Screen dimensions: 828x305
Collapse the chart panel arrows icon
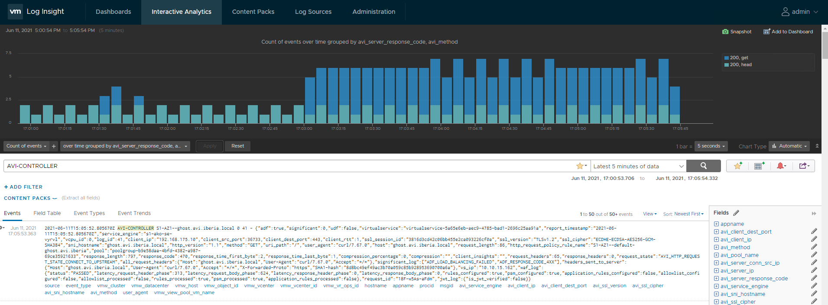tap(817, 146)
